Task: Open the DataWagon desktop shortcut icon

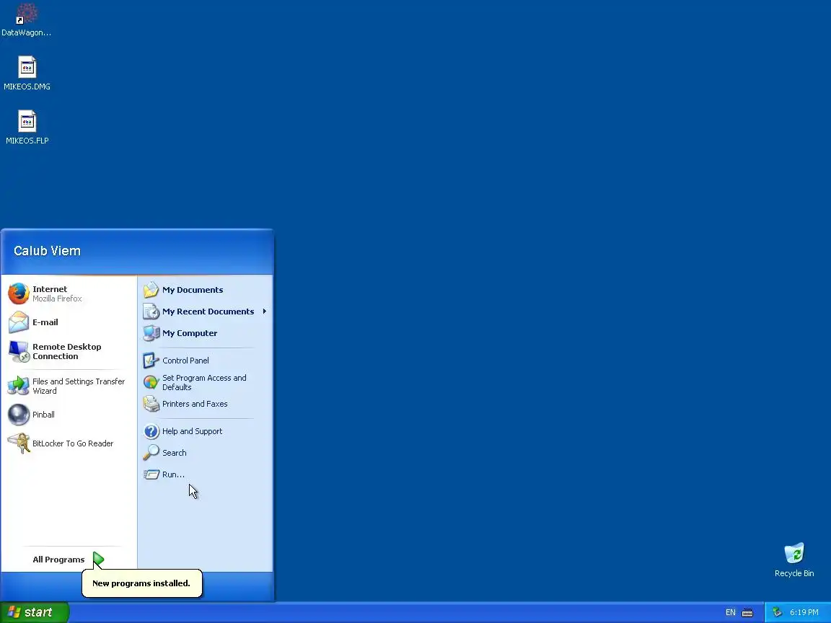Action: point(27,13)
